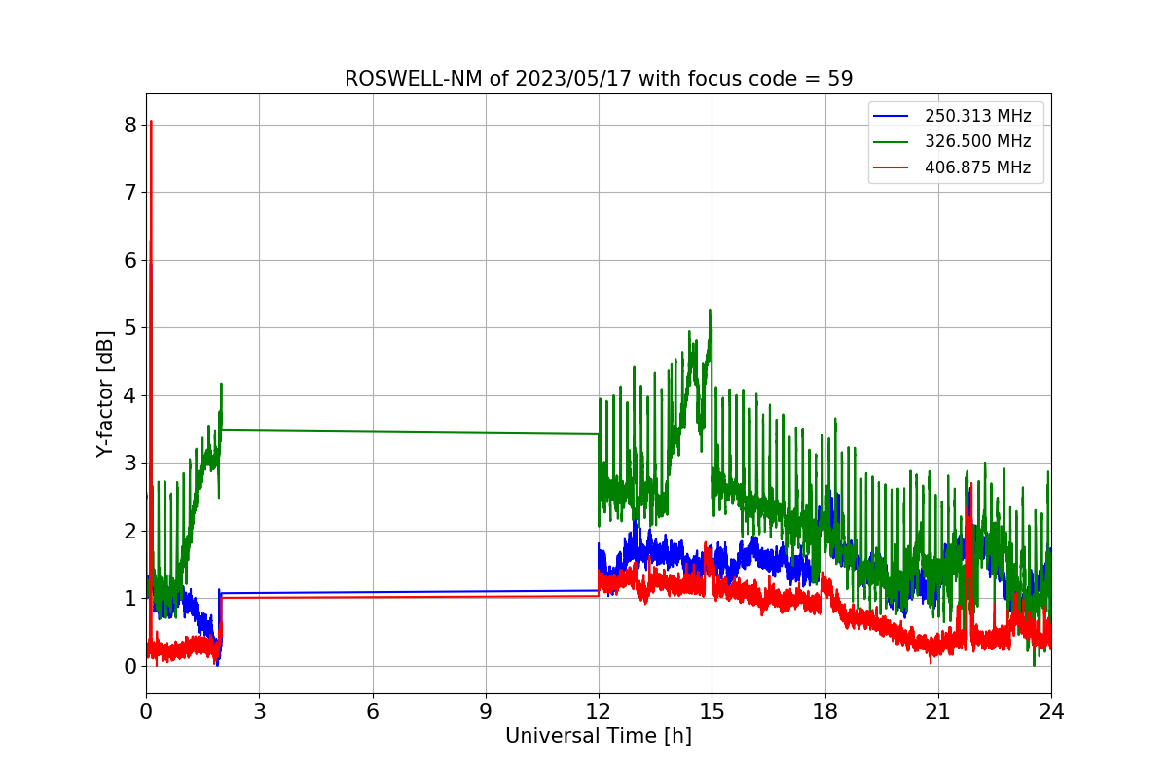Viewport: 1168px width, 779px height.
Task: Click x-axis tick label 3
Action: click(259, 712)
